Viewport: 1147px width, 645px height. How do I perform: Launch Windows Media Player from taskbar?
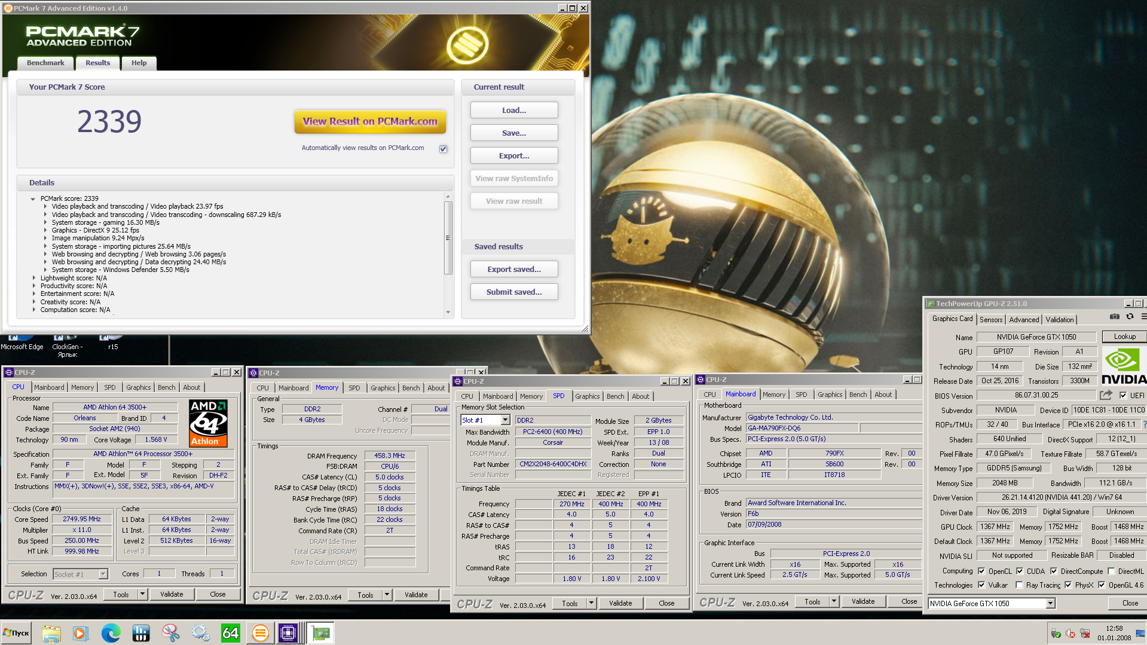[81, 633]
